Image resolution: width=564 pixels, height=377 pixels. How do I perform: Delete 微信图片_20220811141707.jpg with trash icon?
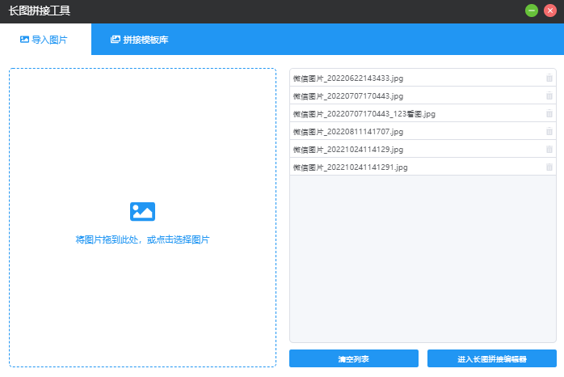click(x=549, y=132)
